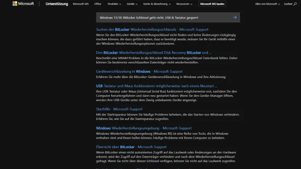This screenshot has width=301, height=169.
Task: Open 'Suchen des BitLocker-Wiederherstellungsschlüssels' result
Action: point(152,30)
